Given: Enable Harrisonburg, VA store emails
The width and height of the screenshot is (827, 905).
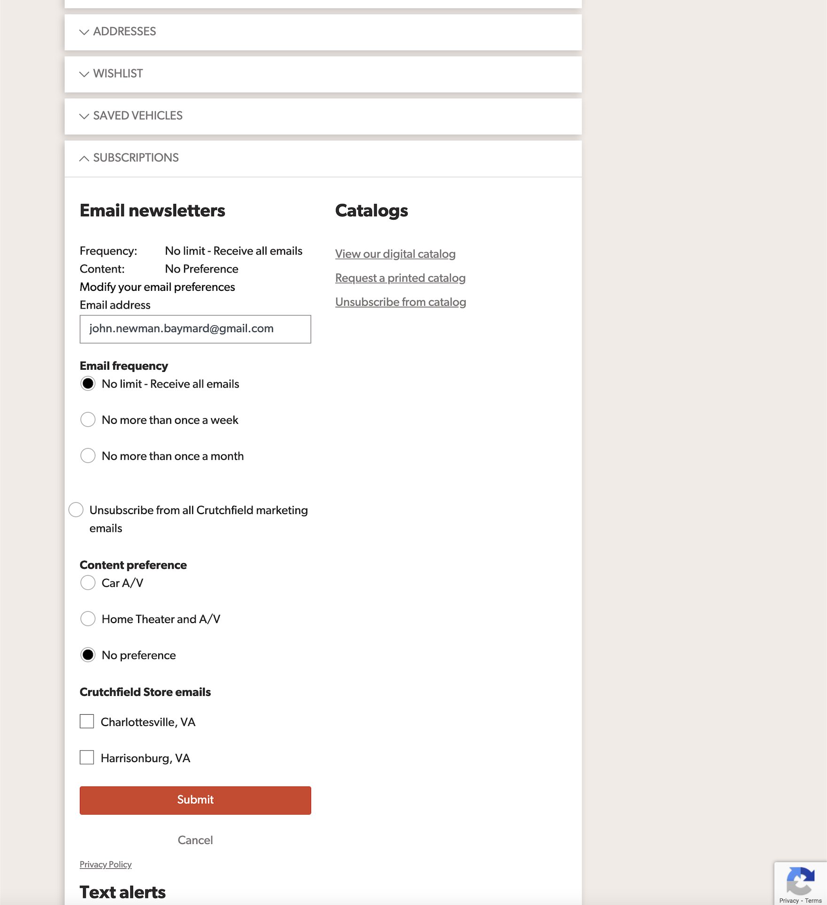Looking at the screenshot, I should click(x=87, y=757).
